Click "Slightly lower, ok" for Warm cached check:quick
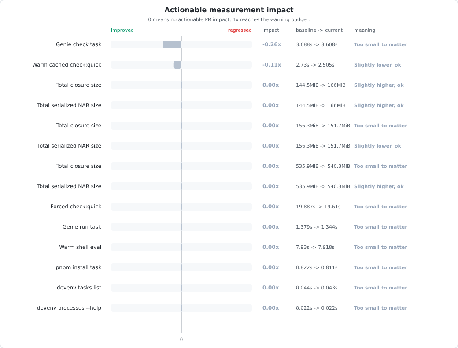This screenshot has height=348, width=458. pos(377,65)
